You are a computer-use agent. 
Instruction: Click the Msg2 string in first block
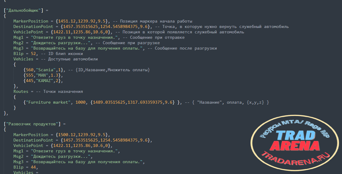pos(61,43)
